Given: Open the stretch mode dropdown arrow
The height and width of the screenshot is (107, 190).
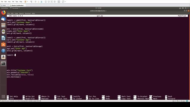Looking at the screenshot, I should (x=65, y=2).
